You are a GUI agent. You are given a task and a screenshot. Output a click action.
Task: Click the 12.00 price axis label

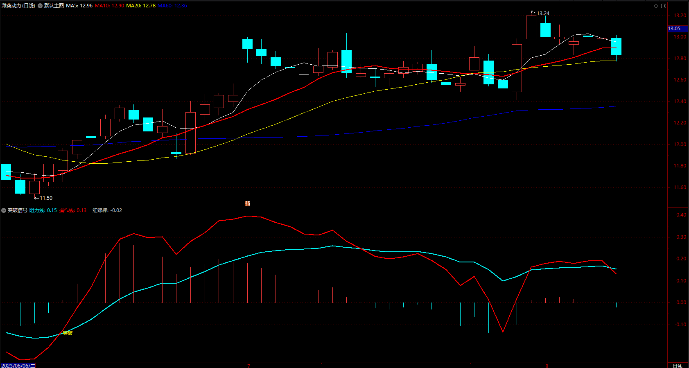[x=680, y=144]
